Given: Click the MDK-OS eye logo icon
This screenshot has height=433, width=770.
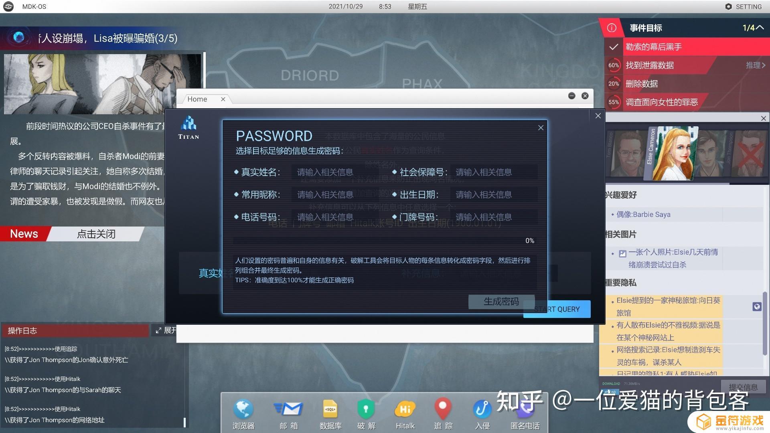Looking at the screenshot, I should pyautogui.click(x=8, y=6).
